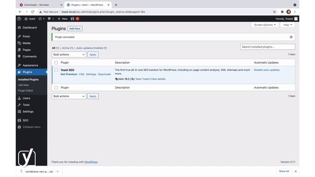Open Installed Plugins submenu item
315x177 pixels.
pyautogui.click(x=28, y=80)
